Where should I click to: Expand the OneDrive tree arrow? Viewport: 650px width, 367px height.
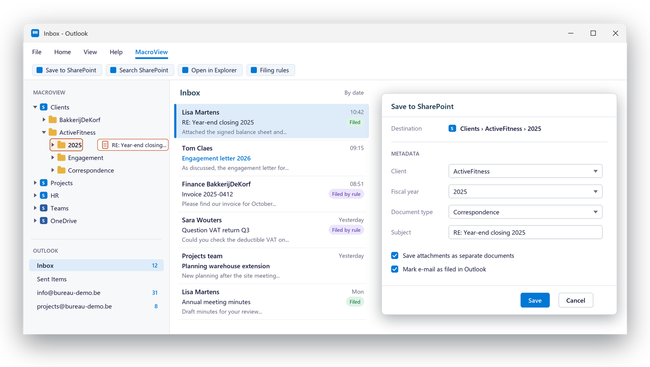pos(35,221)
